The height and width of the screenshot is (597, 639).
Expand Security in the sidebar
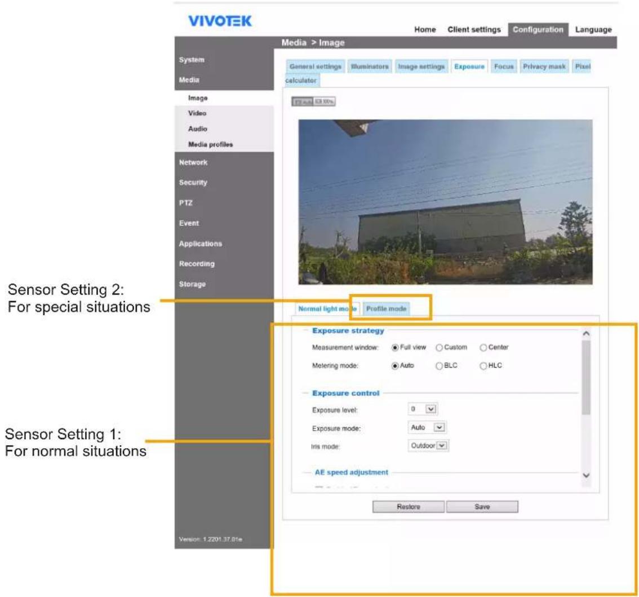[193, 182]
